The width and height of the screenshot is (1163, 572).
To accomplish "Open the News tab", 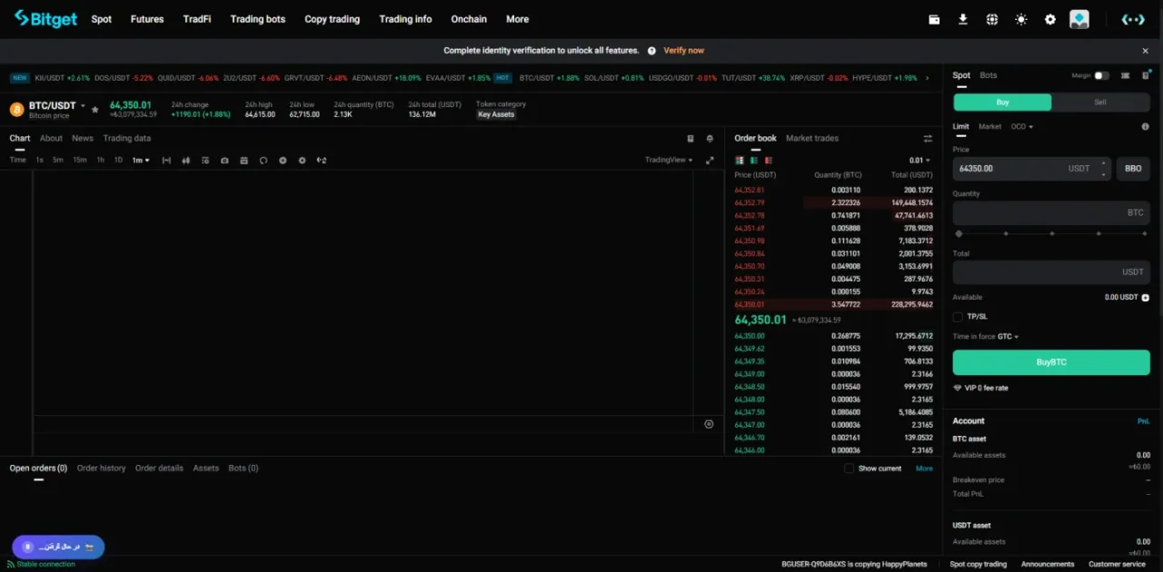I will (83, 139).
